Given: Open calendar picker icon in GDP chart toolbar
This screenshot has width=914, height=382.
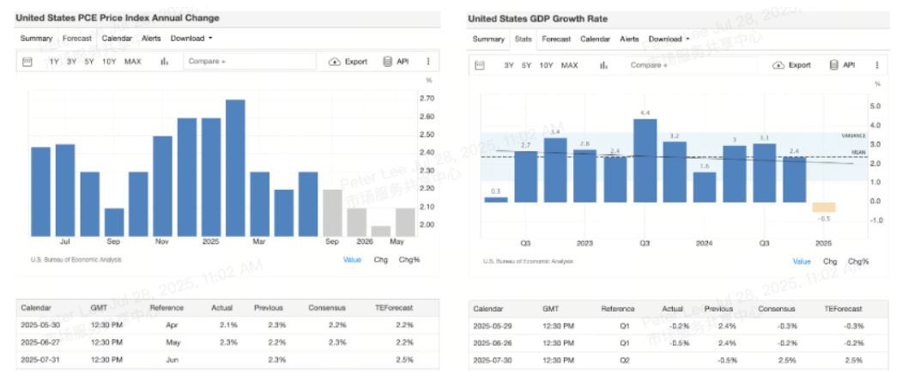Looking at the screenshot, I should point(480,65).
